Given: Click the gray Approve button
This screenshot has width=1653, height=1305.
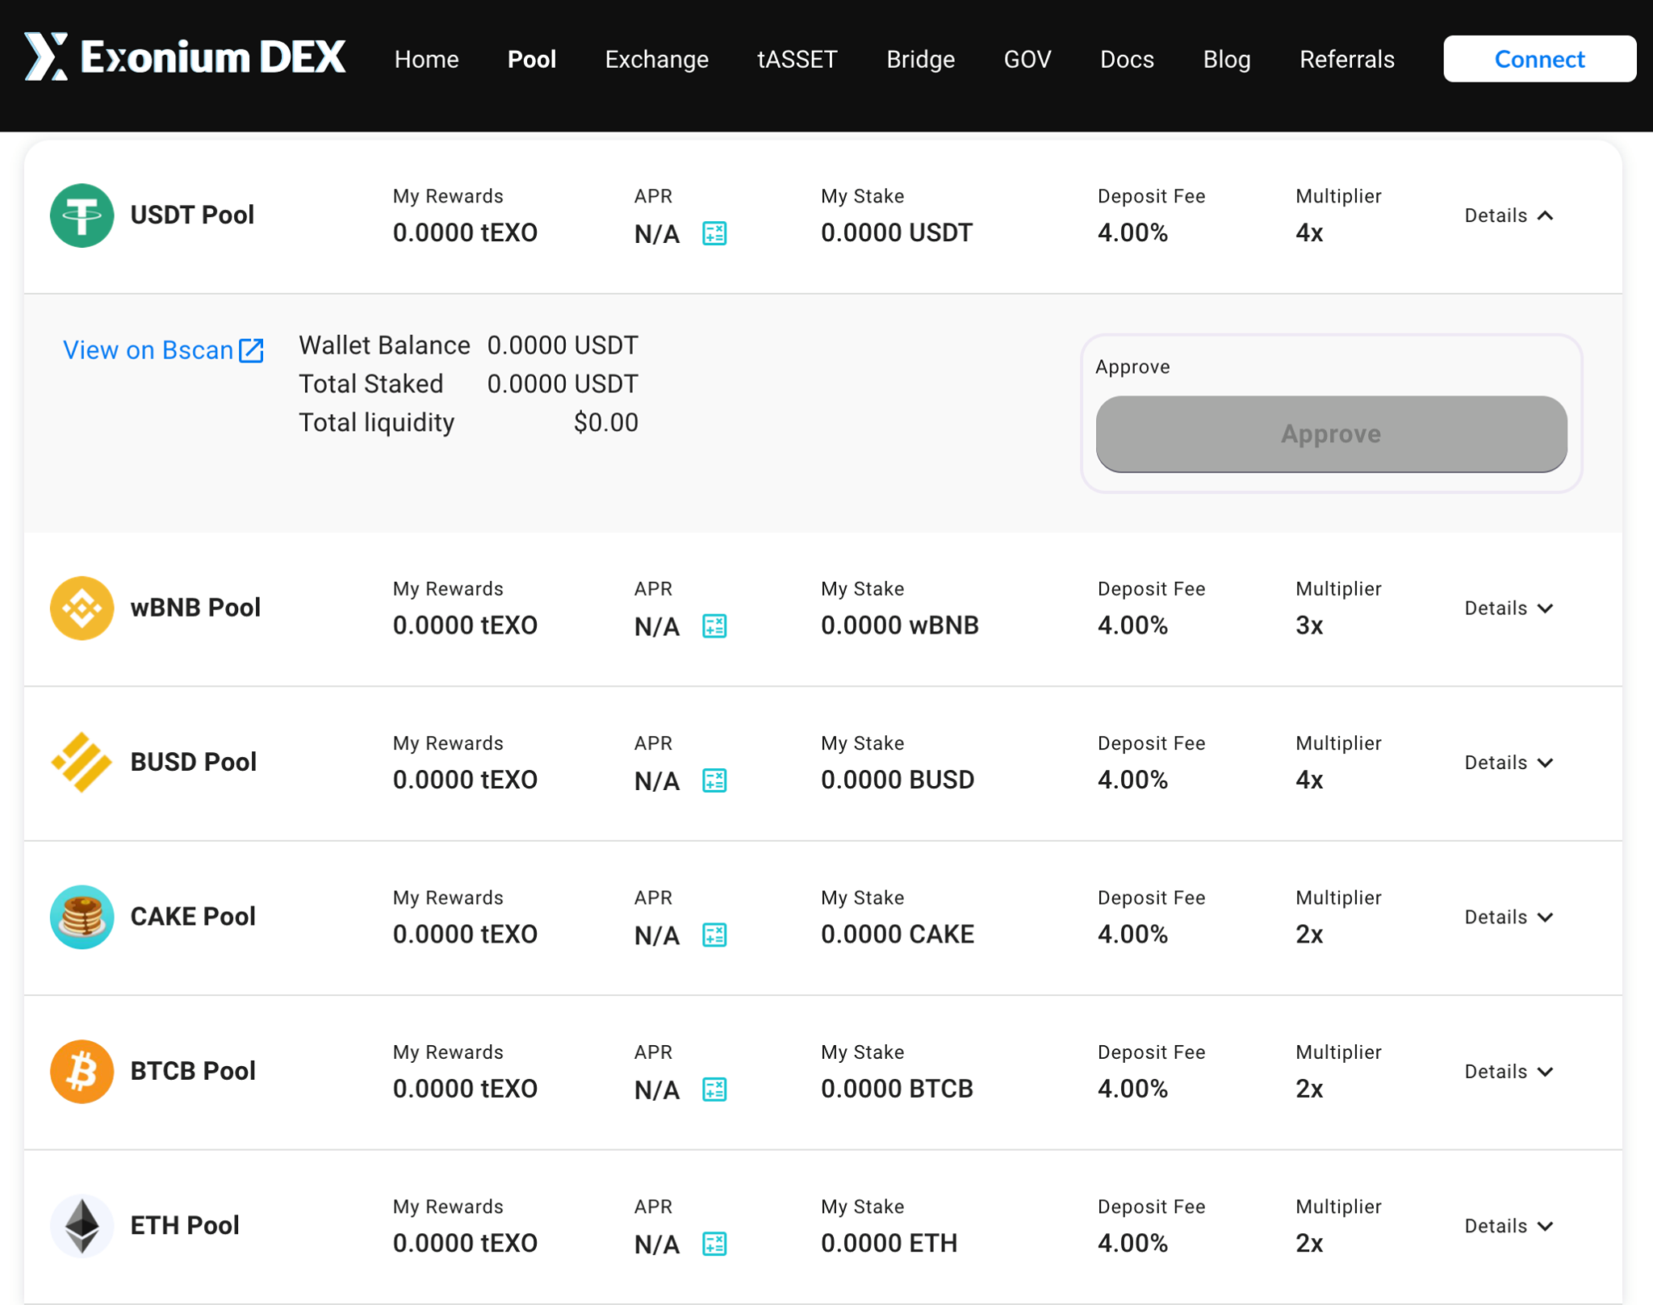Looking at the screenshot, I should point(1331,434).
